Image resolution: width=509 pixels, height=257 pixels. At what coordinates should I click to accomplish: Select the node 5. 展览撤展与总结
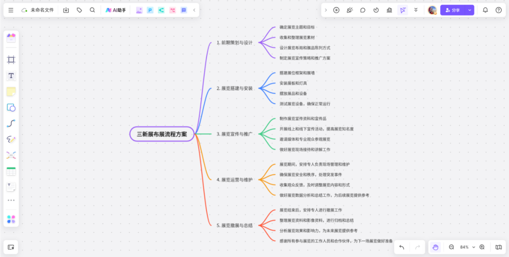pos(234,225)
